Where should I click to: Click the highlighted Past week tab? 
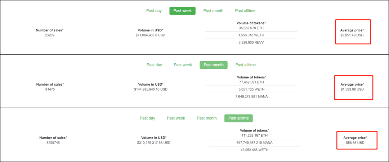point(182,11)
